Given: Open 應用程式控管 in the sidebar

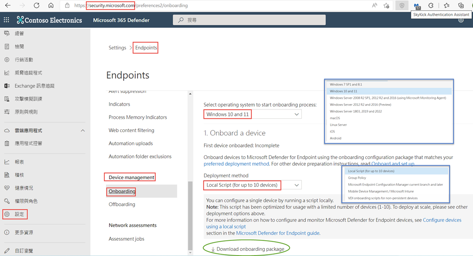Looking at the screenshot, I should point(28,143).
